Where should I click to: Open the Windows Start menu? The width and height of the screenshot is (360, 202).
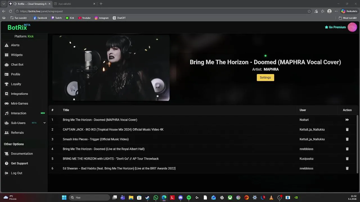pyautogui.click(x=64, y=198)
